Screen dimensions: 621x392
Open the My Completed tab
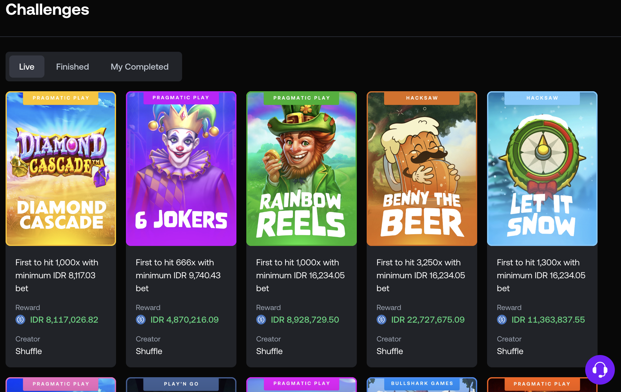(140, 67)
